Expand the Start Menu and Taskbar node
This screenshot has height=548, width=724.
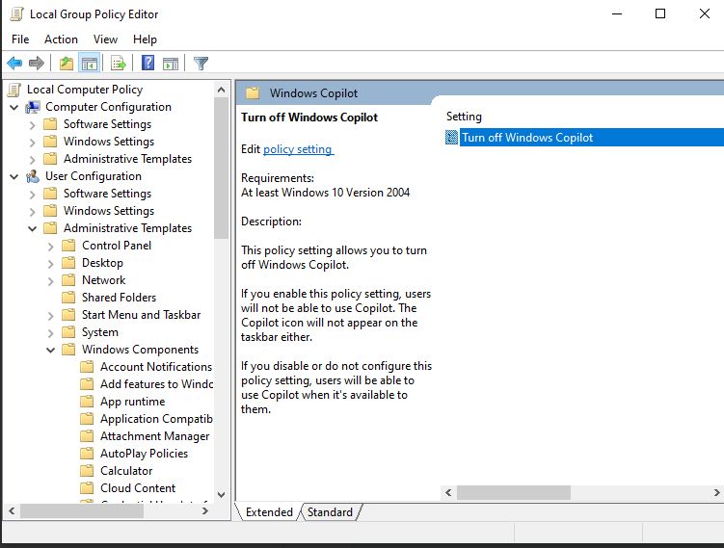click(50, 316)
